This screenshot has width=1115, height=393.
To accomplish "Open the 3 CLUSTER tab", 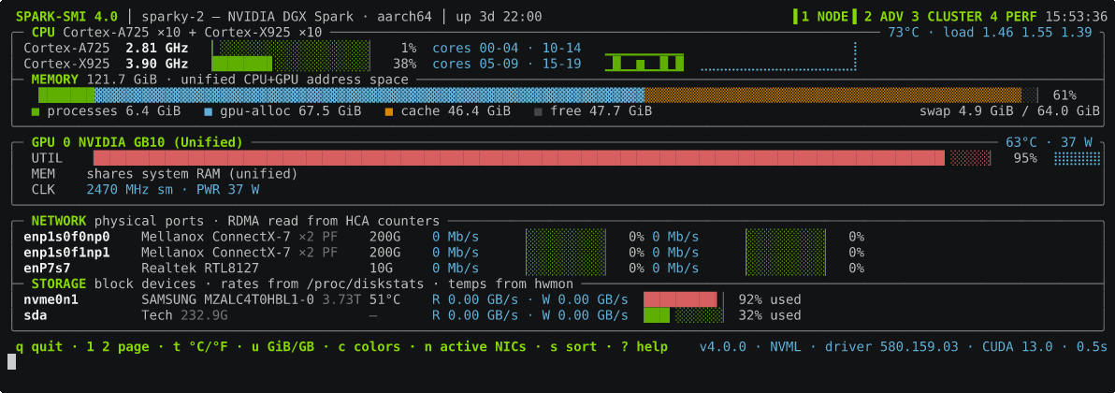I will (945, 17).
